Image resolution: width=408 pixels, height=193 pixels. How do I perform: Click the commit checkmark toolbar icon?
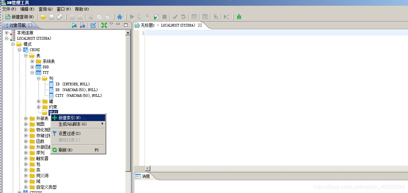click(175, 17)
